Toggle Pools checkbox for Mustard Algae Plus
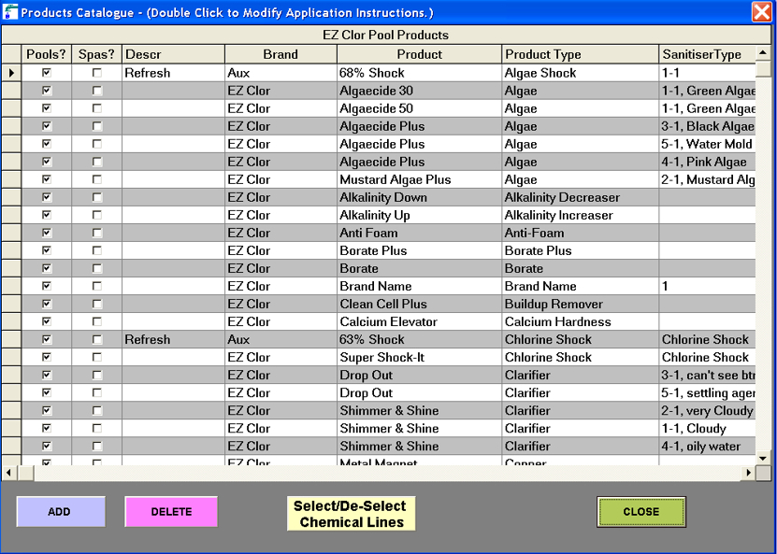 (47, 179)
